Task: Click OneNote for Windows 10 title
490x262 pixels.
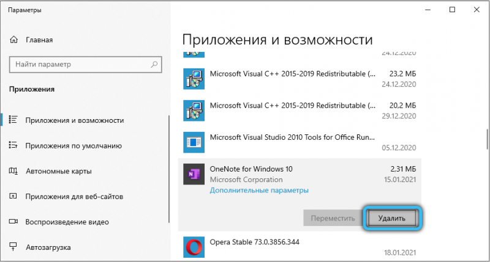Action: 251,169
